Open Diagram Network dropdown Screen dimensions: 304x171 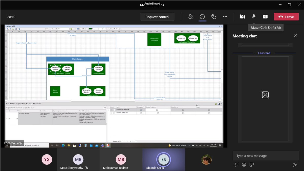click(64, 29)
